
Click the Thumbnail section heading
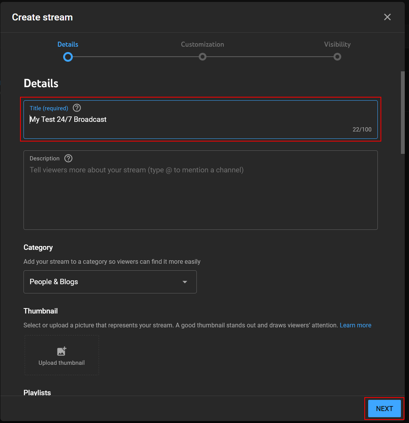coord(40,311)
